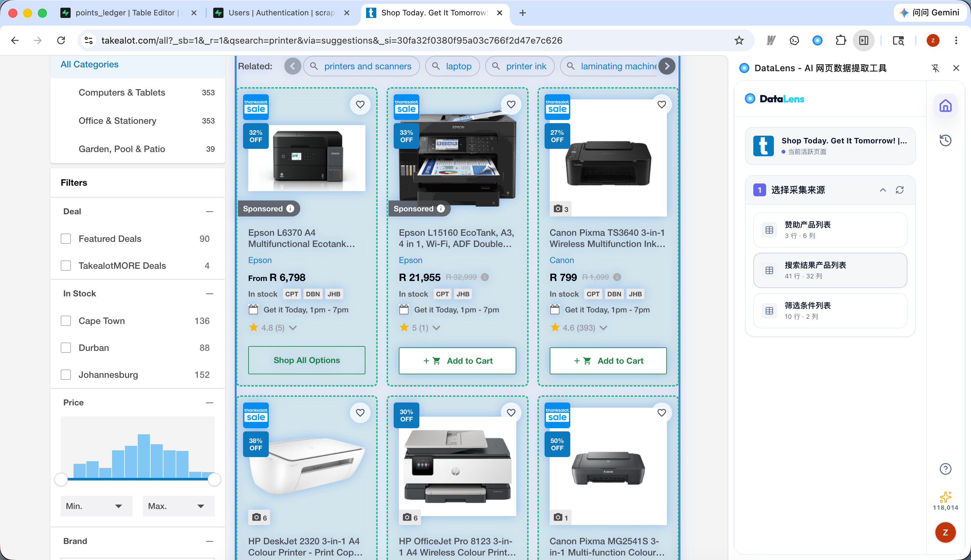
Task: Select the 搜索结果产品列表 data source
Action: (830, 270)
